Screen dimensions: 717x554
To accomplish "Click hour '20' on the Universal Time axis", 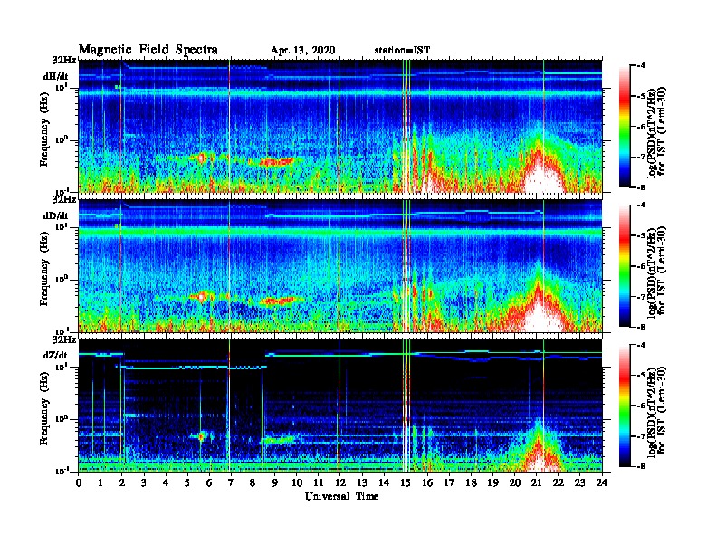I will pos(514,482).
